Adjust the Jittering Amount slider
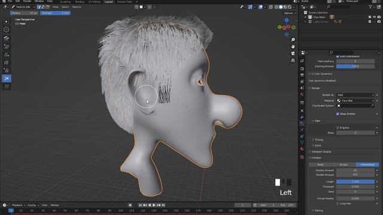The image size is (383, 215). point(355,66)
